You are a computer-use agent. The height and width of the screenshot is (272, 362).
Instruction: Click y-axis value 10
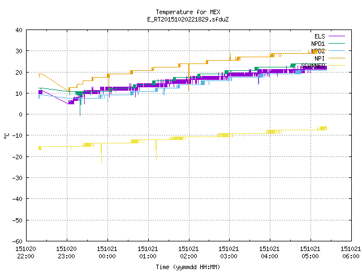pyautogui.click(x=19, y=93)
